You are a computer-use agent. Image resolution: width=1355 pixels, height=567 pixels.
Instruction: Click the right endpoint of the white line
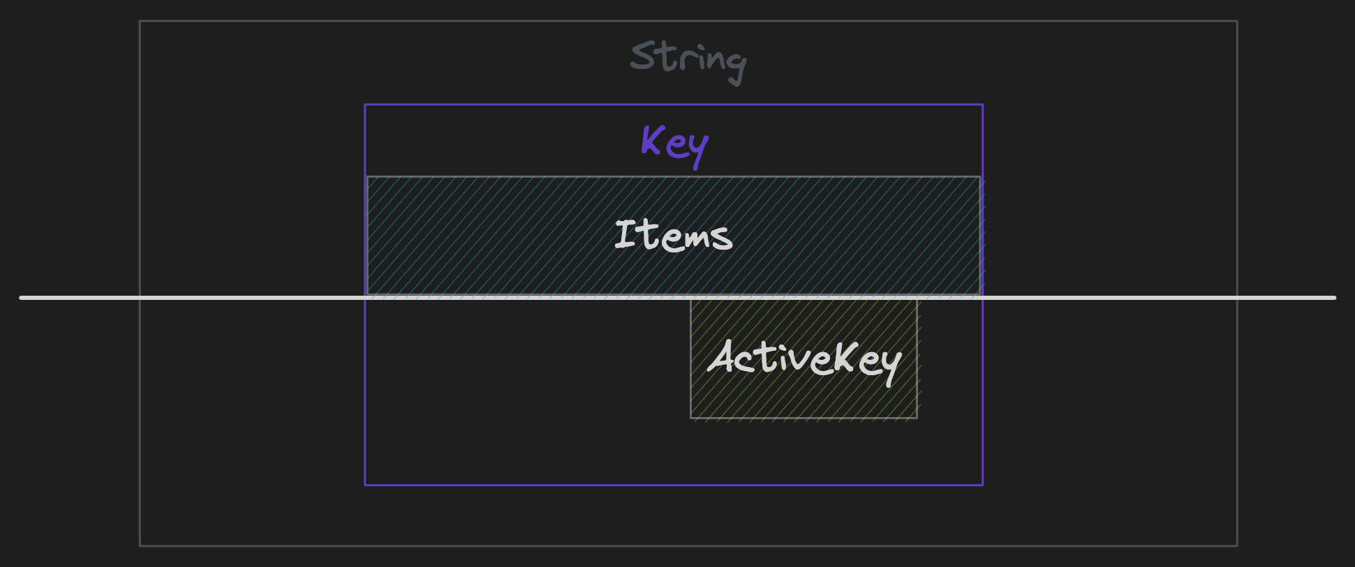coord(1334,298)
